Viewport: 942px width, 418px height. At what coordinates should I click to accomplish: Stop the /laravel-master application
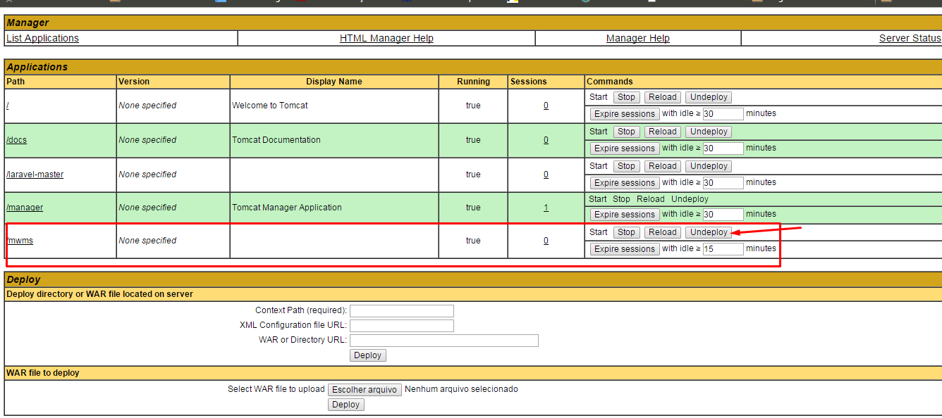(x=626, y=166)
